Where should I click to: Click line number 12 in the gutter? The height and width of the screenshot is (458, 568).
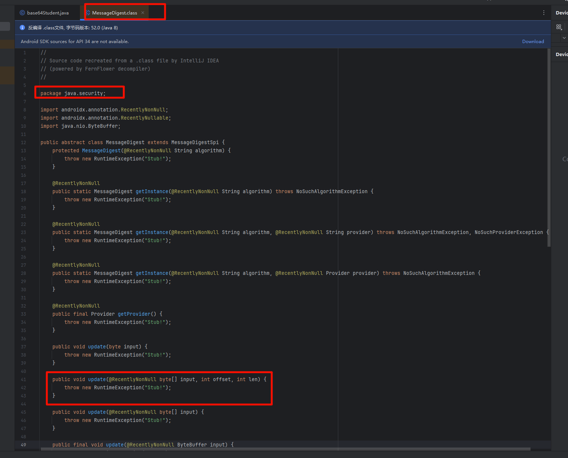pyautogui.click(x=23, y=142)
